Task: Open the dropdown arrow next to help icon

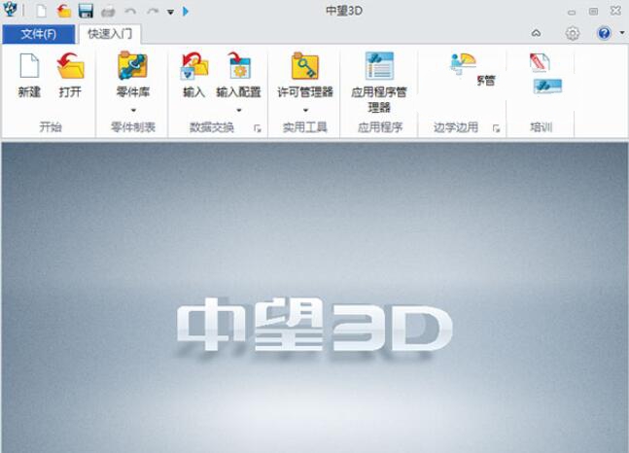Action: click(622, 32)
